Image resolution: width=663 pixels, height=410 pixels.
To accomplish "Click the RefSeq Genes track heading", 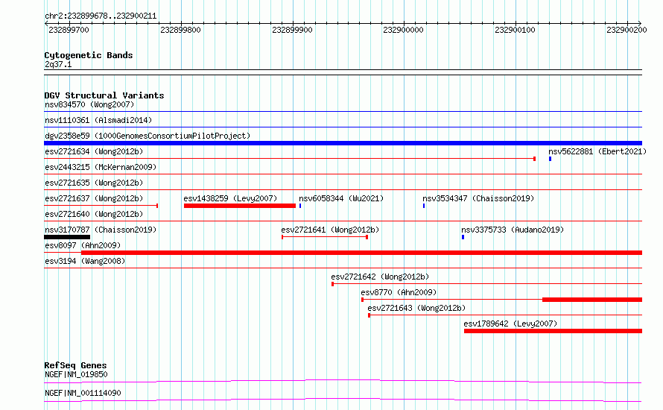I will 75,365.
